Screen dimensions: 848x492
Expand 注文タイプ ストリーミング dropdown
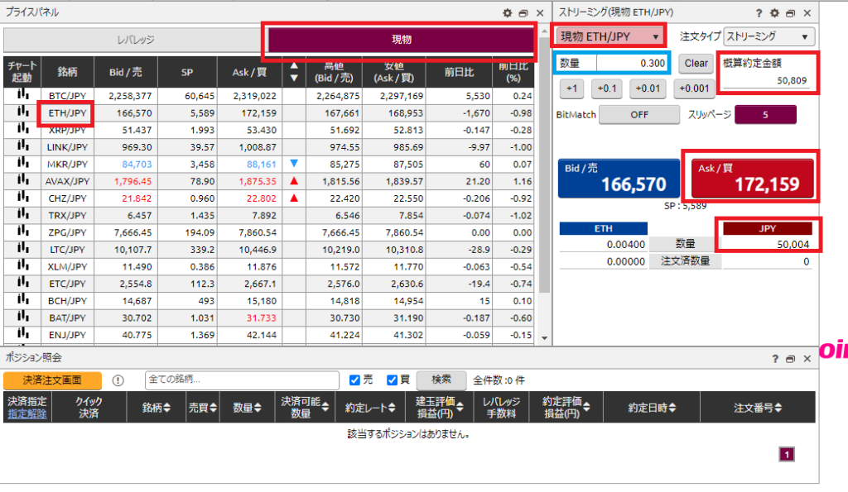[x=768, y=36]
